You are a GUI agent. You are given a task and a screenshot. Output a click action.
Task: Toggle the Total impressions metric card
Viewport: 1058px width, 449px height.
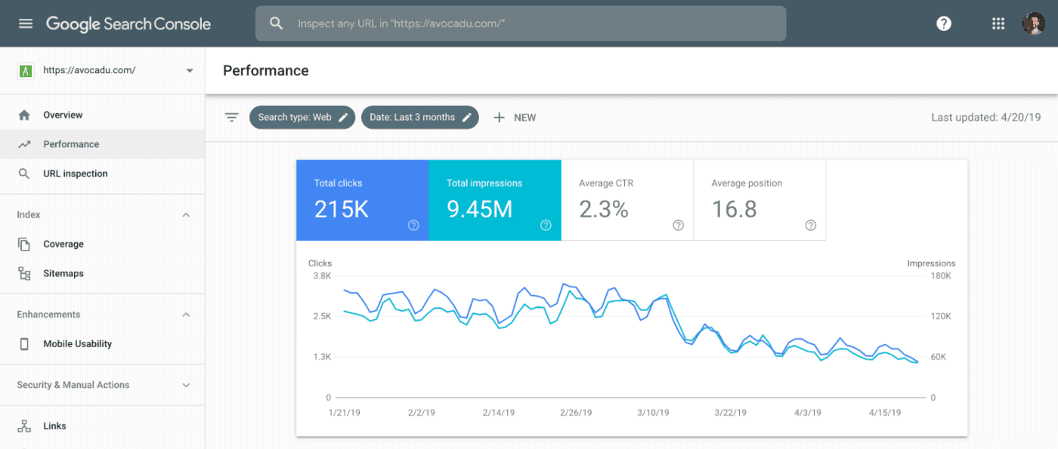[495, 200]
